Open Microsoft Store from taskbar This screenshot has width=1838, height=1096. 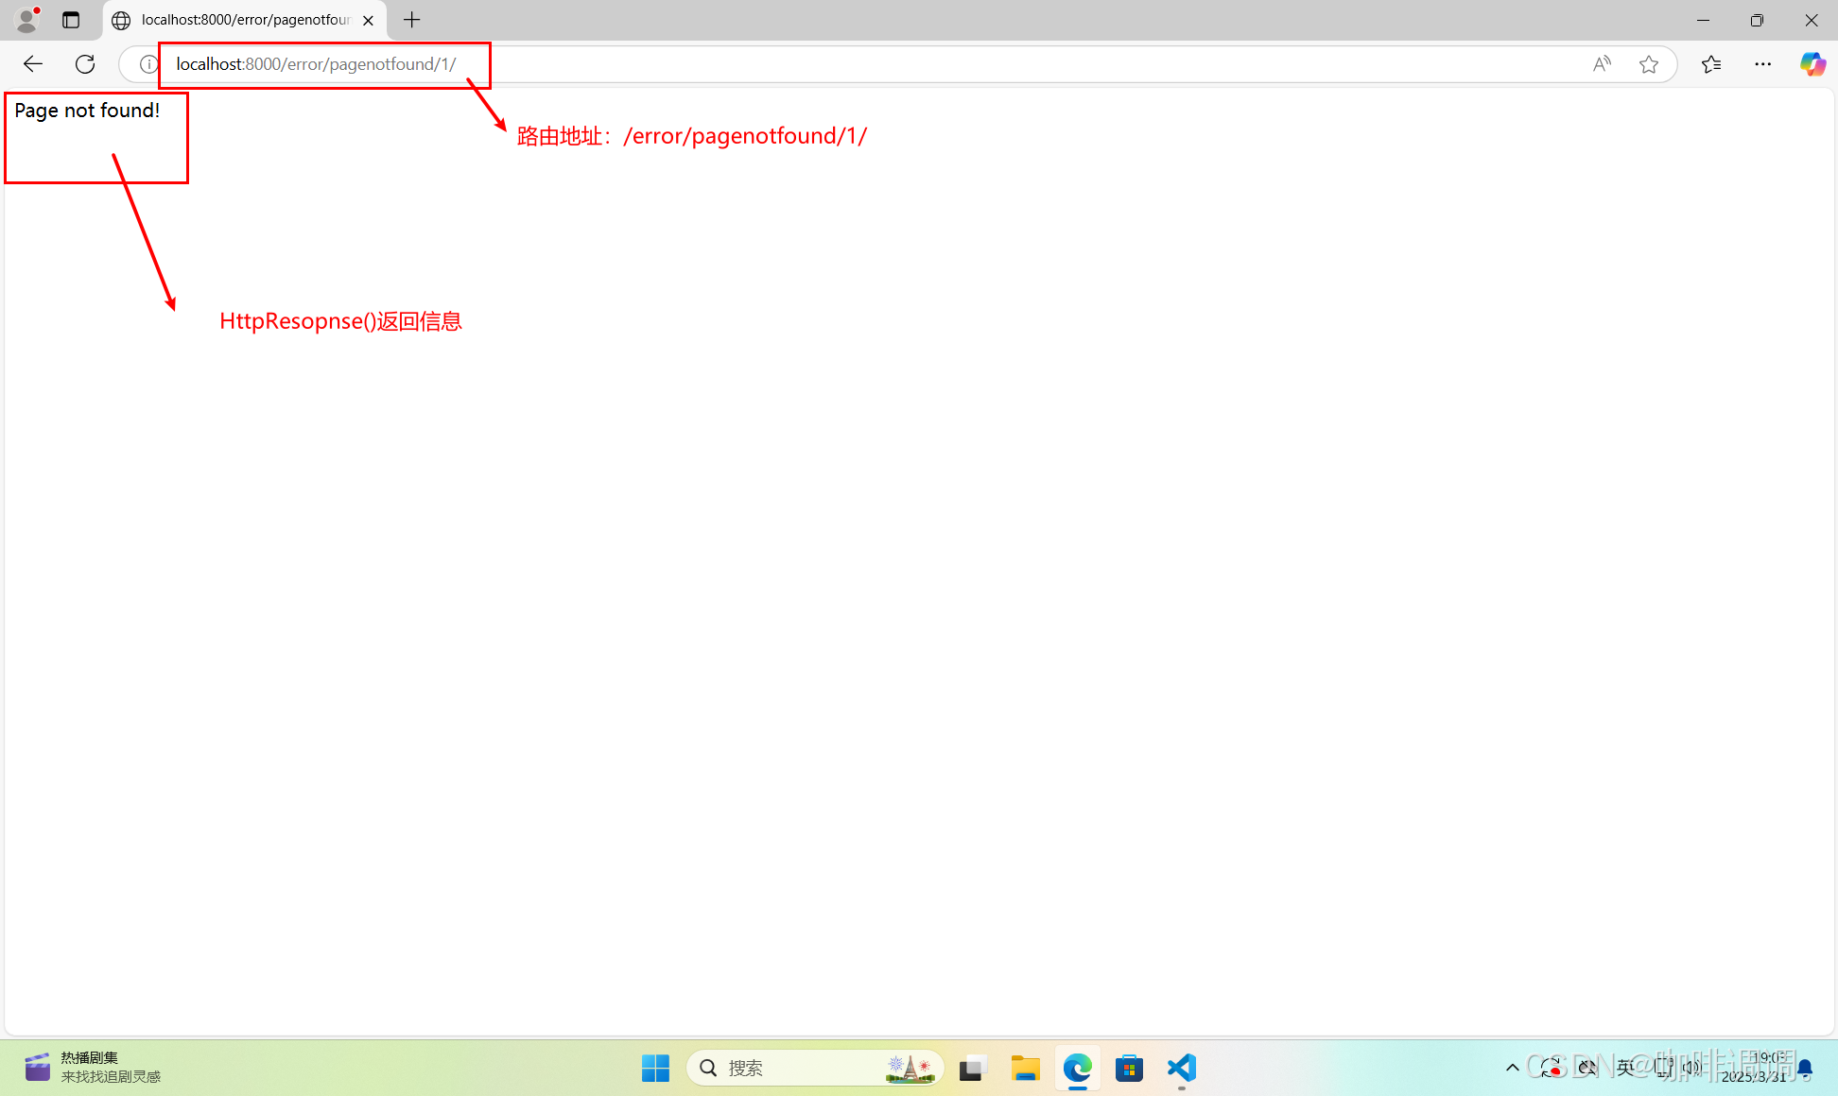click(1129, 1068)
